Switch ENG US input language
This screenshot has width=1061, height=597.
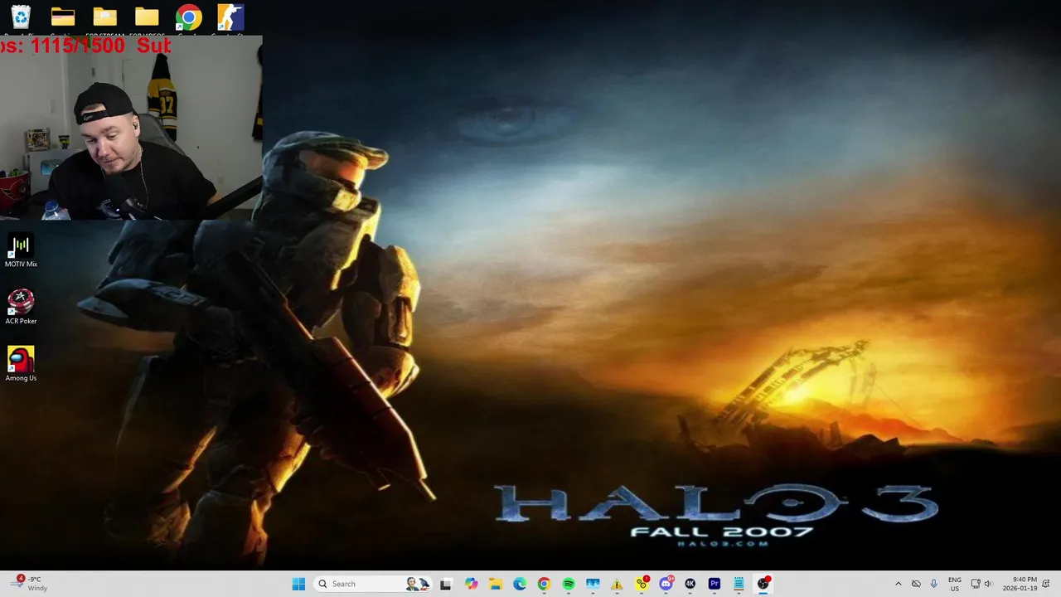955,584
